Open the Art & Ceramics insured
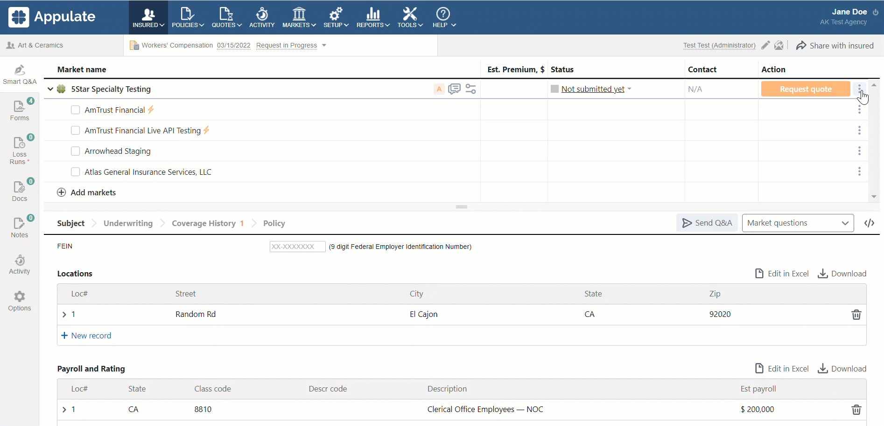 click(x=35, y=45)
